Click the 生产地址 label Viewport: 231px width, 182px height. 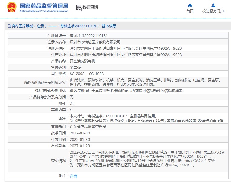point(58,55)
